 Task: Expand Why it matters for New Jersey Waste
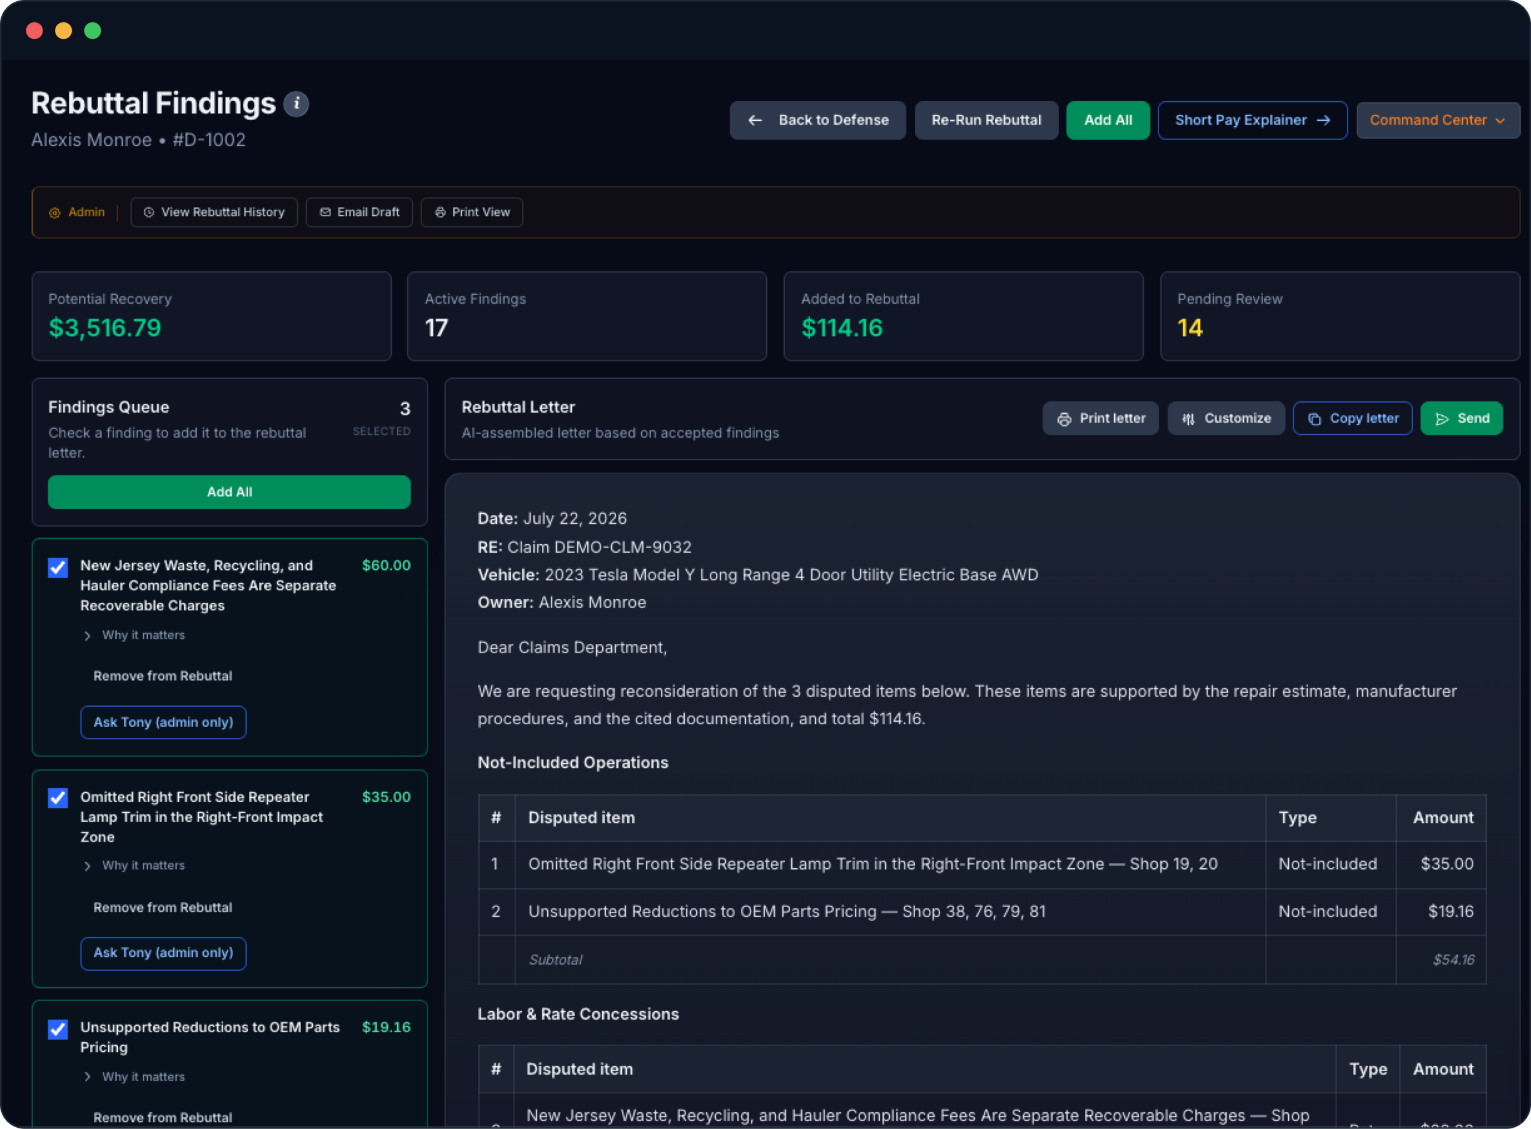pos(135,636)
